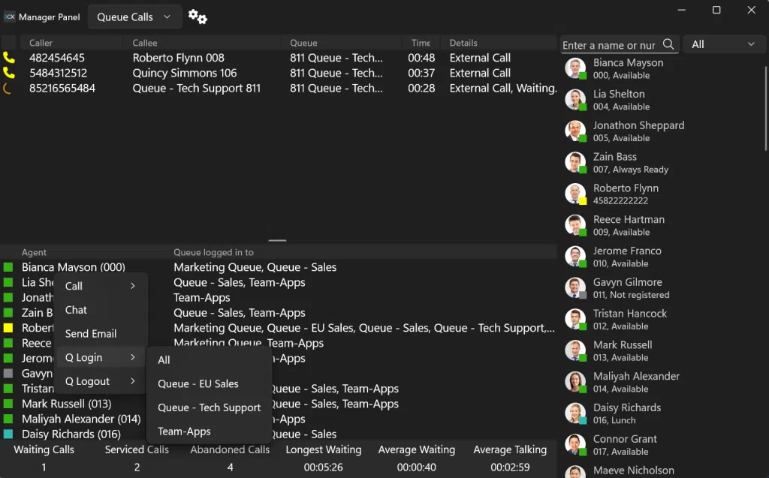This screenshot has width=769, height=478.
Task: Click the 3CX logo icon
Action: click(x=9, y=17)
